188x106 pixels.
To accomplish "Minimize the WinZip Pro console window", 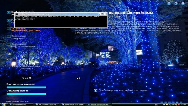I will (x=100, y=14).
